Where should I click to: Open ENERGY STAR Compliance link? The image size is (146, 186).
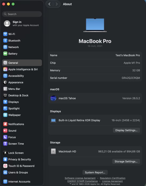(x=82, y=181)
